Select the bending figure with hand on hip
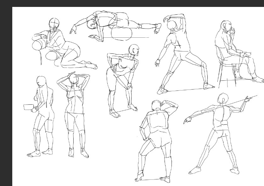264x186 pixels. [x=123, y=81]
